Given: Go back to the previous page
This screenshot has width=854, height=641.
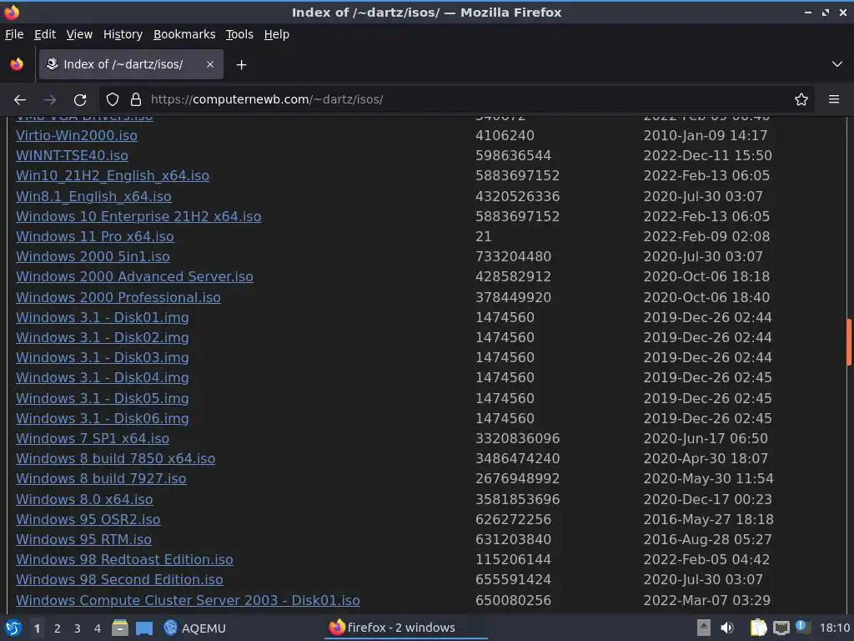Looking at the screenshot, I should pyautogui.click(x=20, y=100).
